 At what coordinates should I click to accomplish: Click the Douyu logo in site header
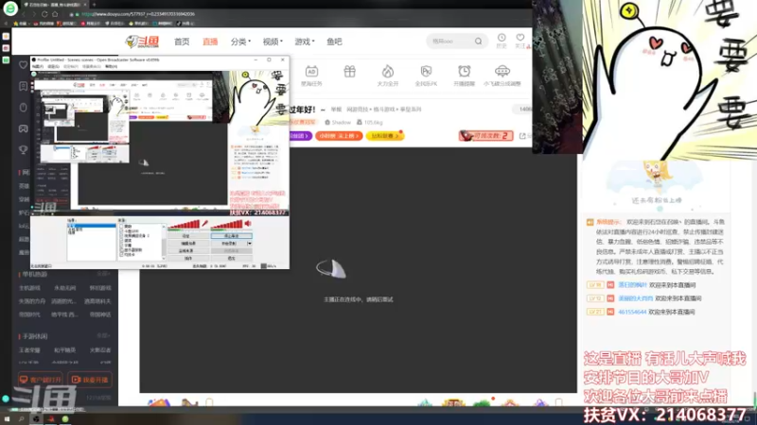click(x=143, y=42)
